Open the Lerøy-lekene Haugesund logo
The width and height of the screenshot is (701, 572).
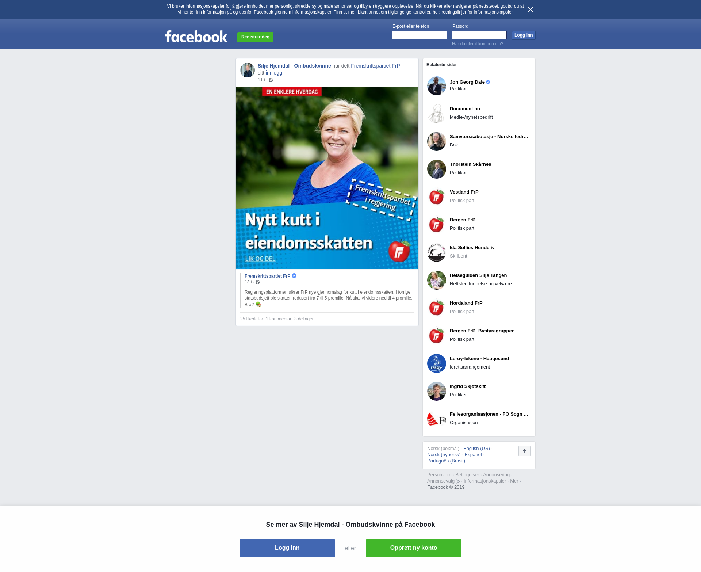coord(437,363)
